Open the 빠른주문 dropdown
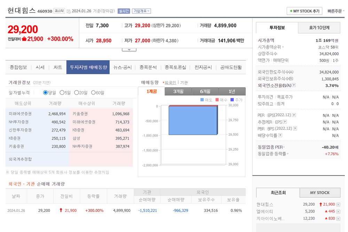 (336, 11)
